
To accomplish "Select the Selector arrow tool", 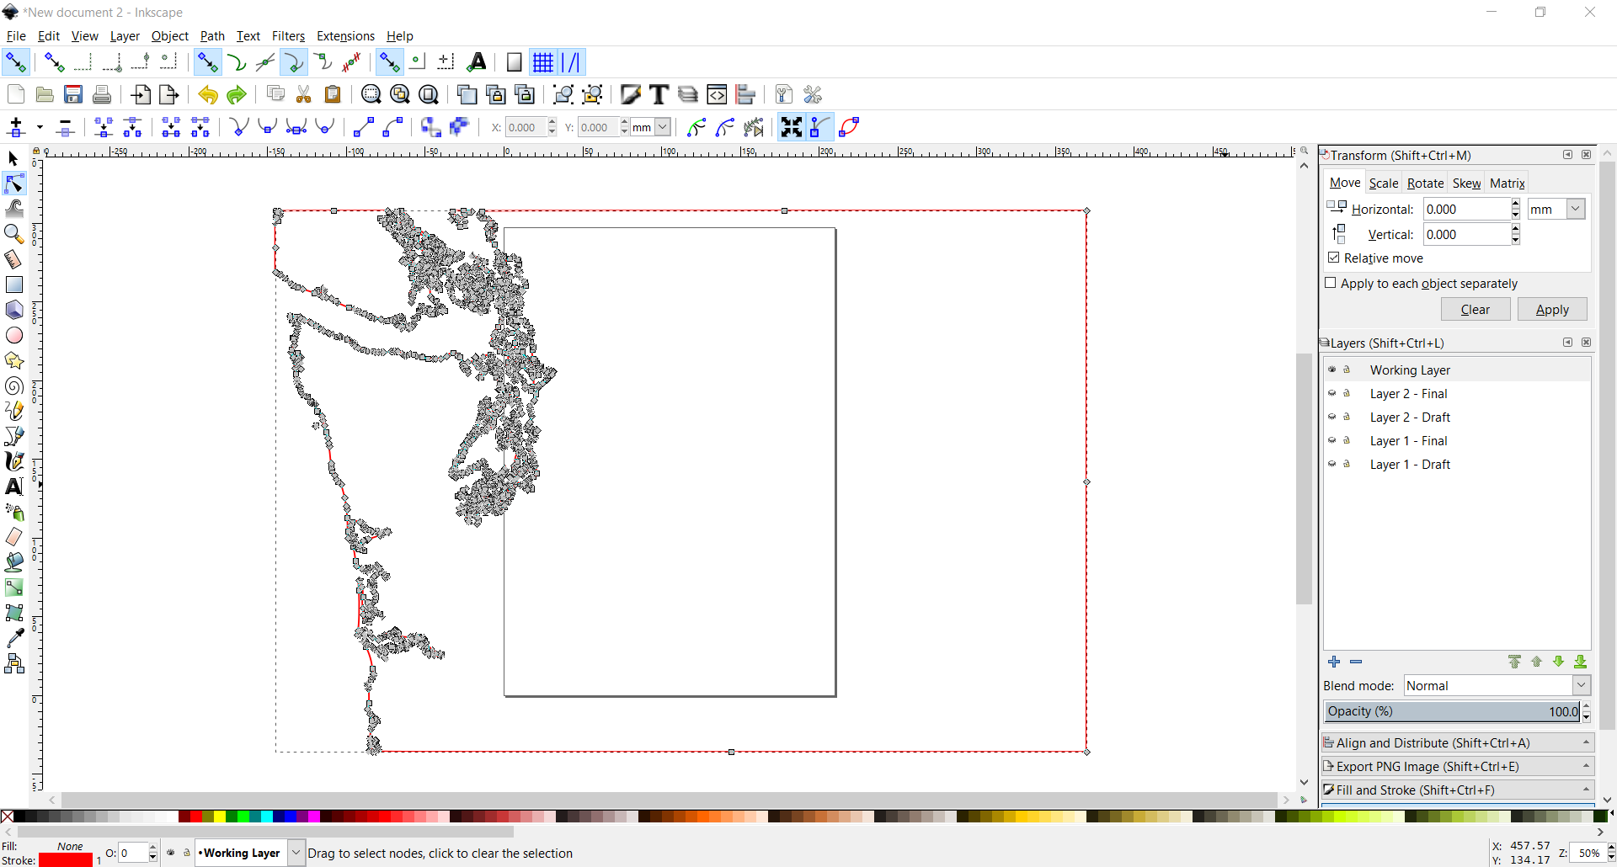I will tap(13, 158).
